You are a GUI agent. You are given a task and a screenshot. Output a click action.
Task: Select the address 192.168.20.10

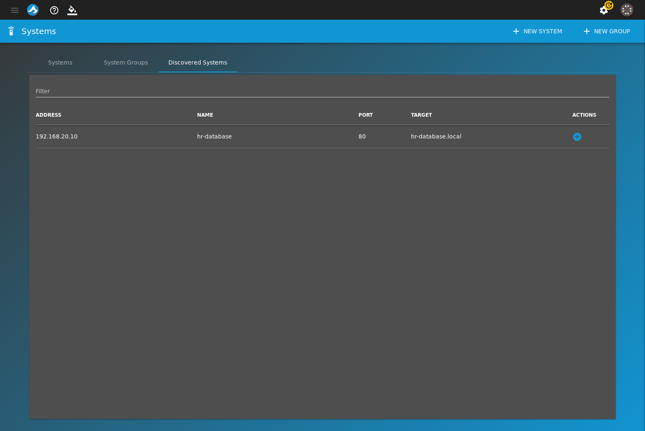(x=57, y=136)
